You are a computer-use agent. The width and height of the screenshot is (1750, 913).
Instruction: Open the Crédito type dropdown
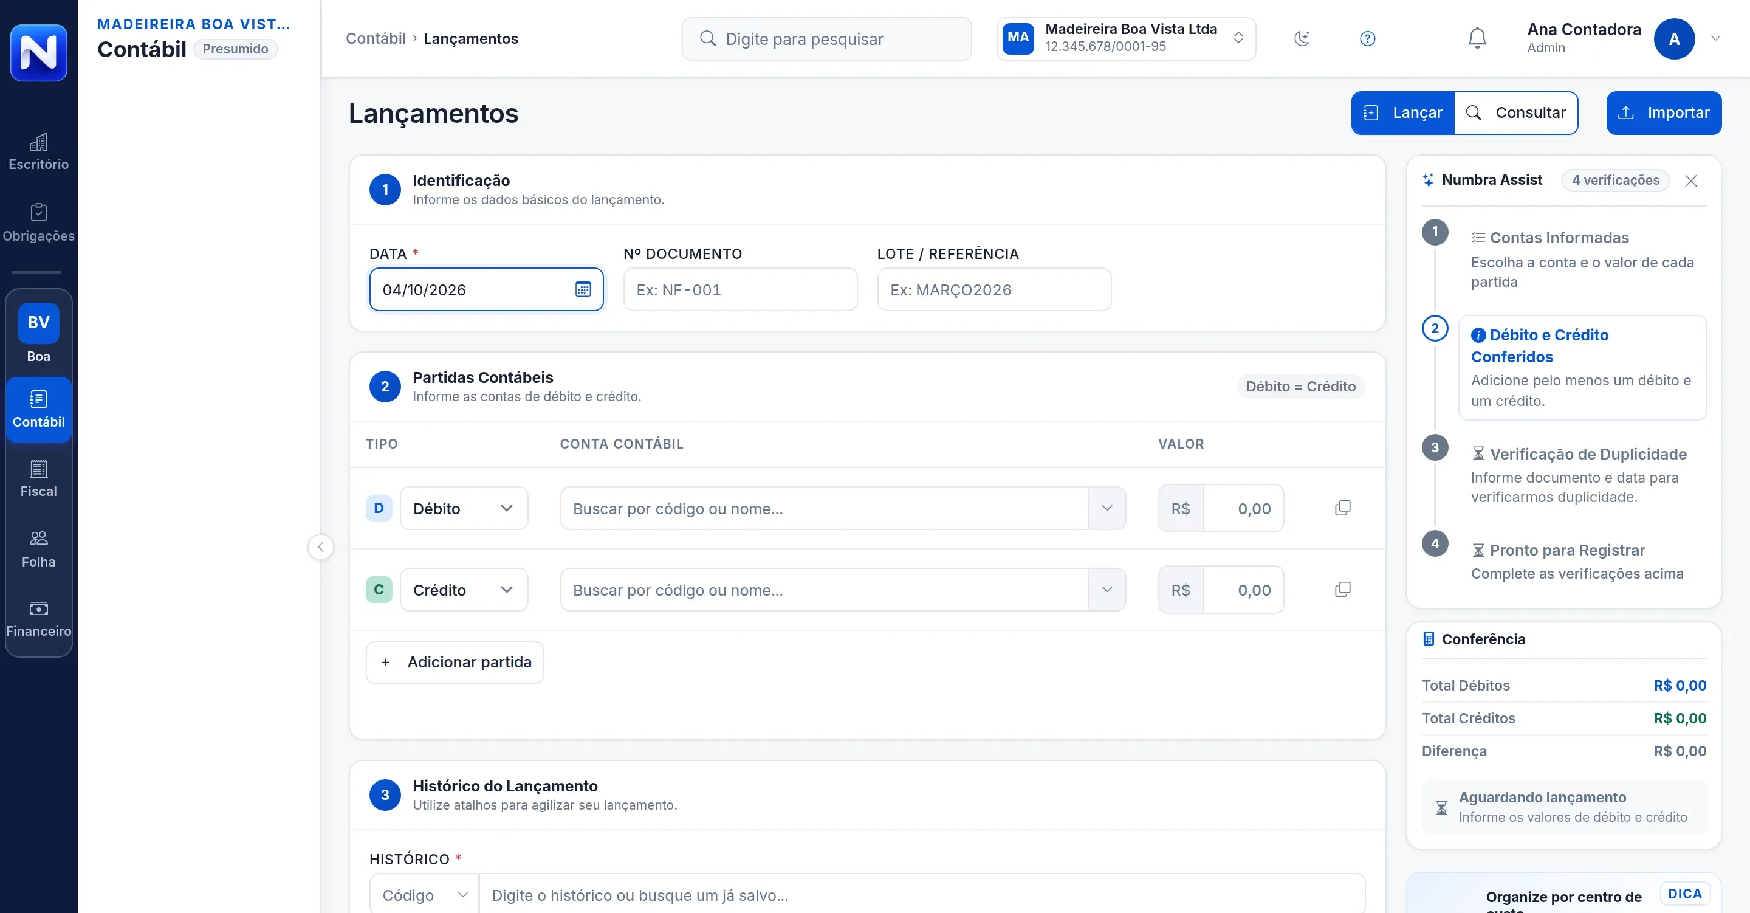(463, 590)
